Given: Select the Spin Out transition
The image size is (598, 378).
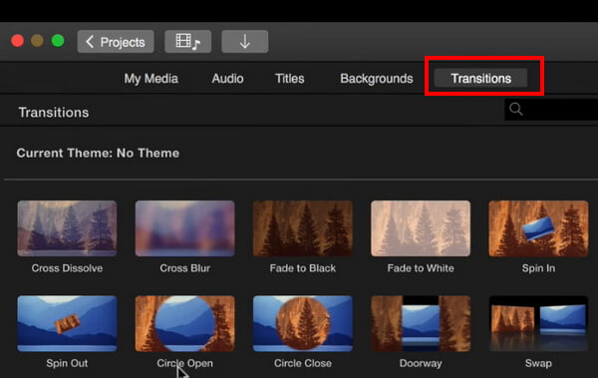Looking at the screenshot, I should tap(67, 323).
